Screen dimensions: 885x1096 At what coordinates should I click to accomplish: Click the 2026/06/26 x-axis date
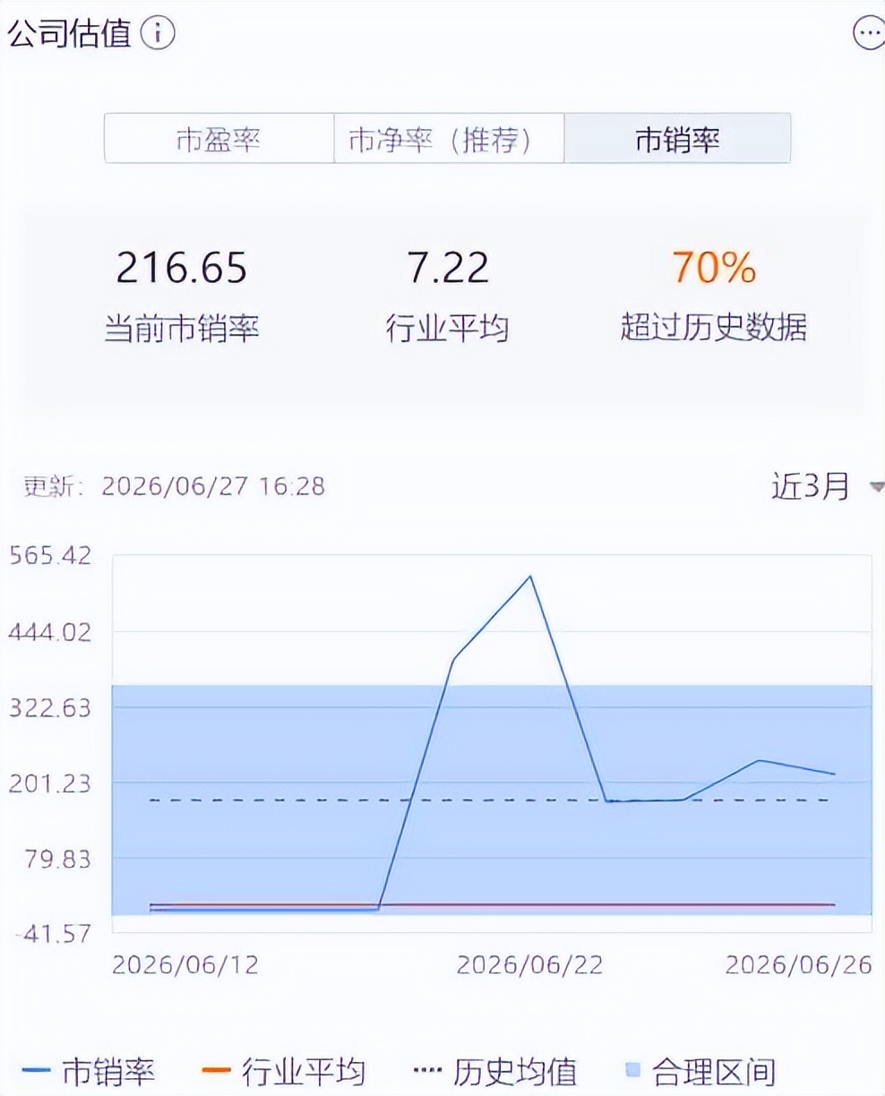pyautogui.click(x=799, y=964)
